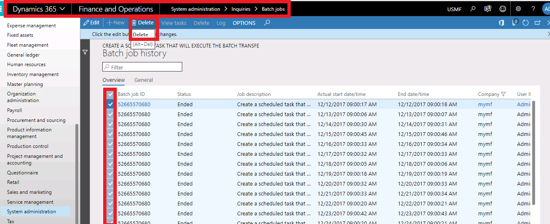Click the Finance and Operations title
Image resolution: width=550 pixels, height=224 pixels.
[x=116, y=9]
